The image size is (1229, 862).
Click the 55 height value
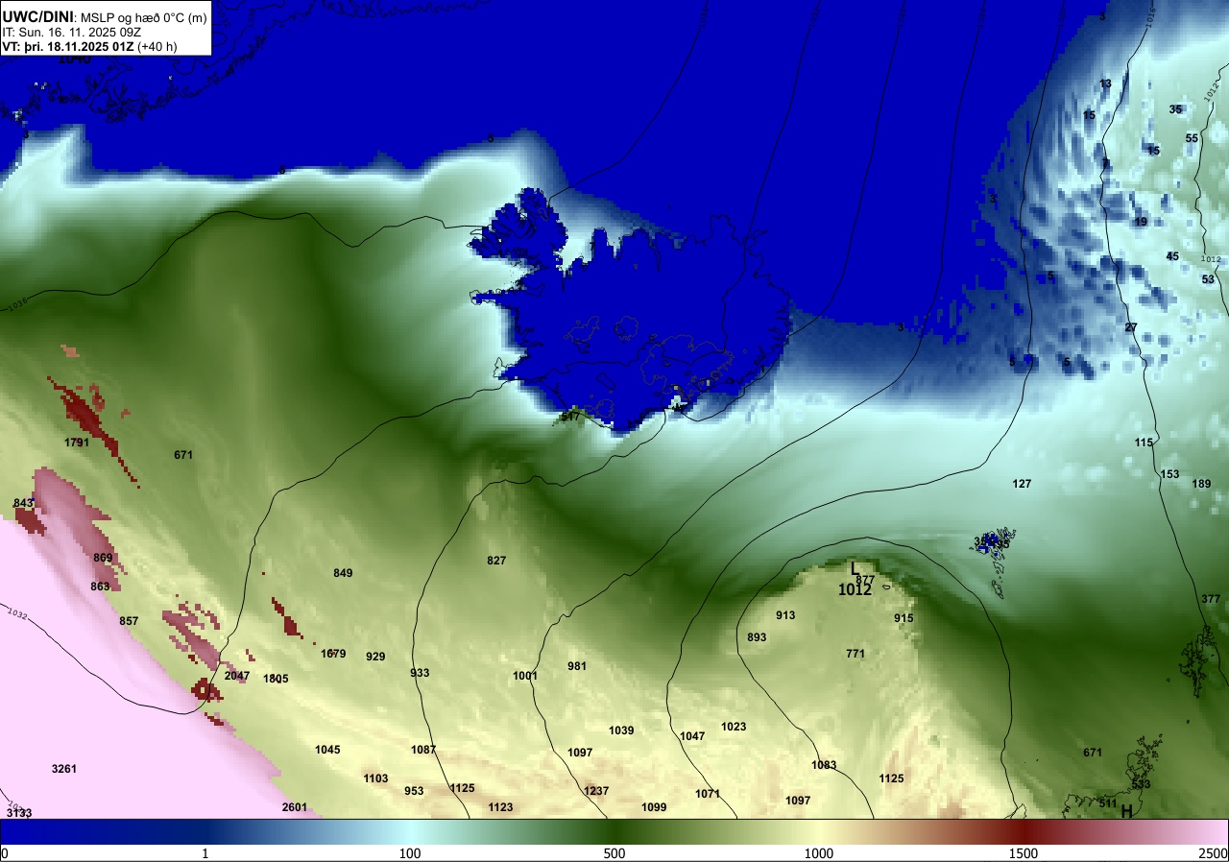1192,138
